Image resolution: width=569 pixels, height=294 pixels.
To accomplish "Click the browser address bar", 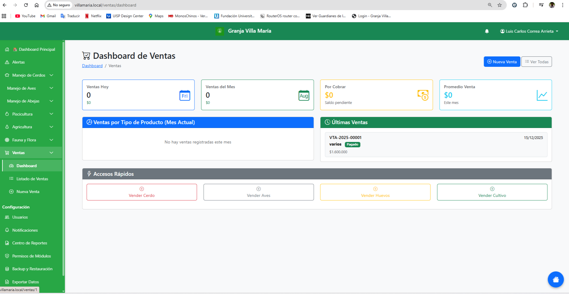I will coord(149,5).
